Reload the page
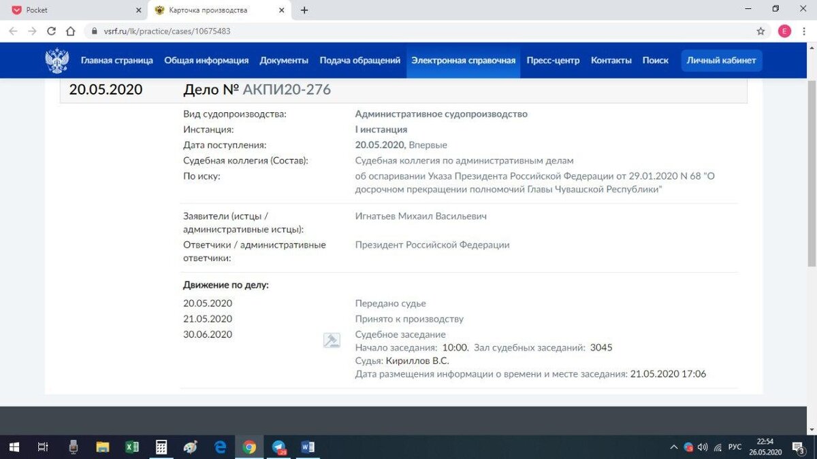Viewport: 817px width, 459px height. pyautogui.click(x=51, y=31)
